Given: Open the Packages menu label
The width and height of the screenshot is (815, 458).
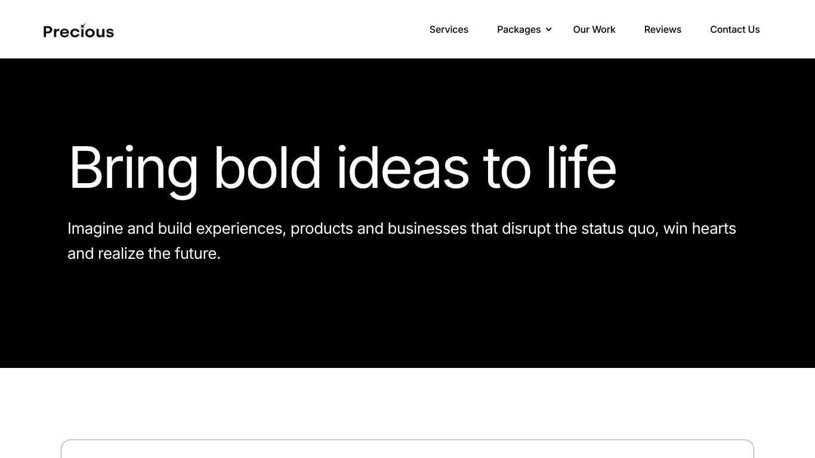Looking at the screenshot, I should pyautogui.click(x=518, y=29).
